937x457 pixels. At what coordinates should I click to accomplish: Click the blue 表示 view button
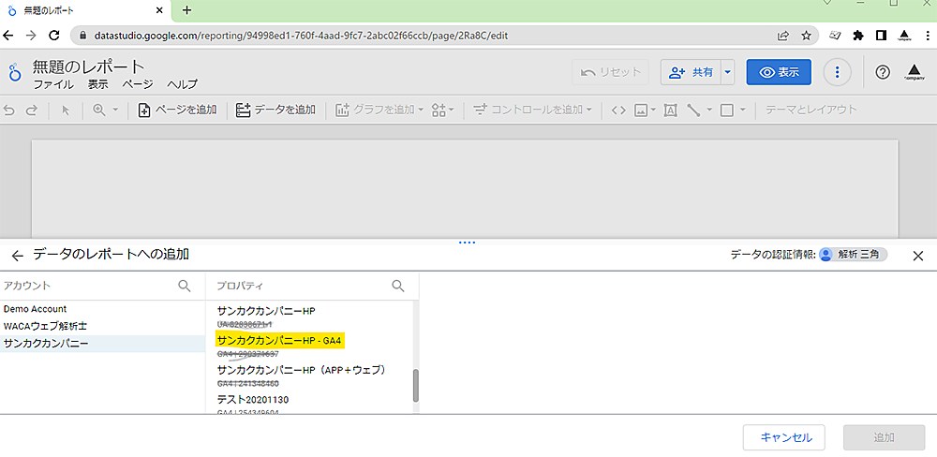click(x=779, y=72)
